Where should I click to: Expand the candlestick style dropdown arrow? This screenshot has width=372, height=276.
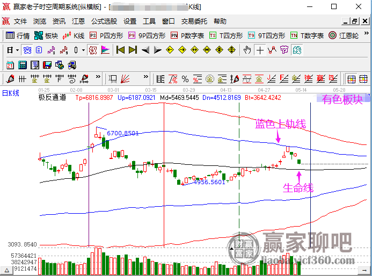point(83,50)
